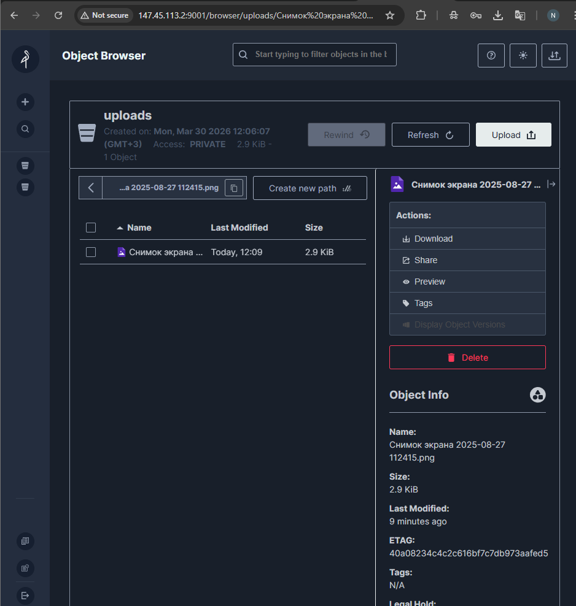The height and width of the screenshot is (606, 576).
Task: Focus the filter objects search field
Action: 314,55
